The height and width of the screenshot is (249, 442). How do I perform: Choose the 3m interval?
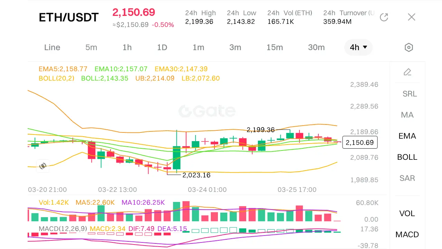click(235, 47)
